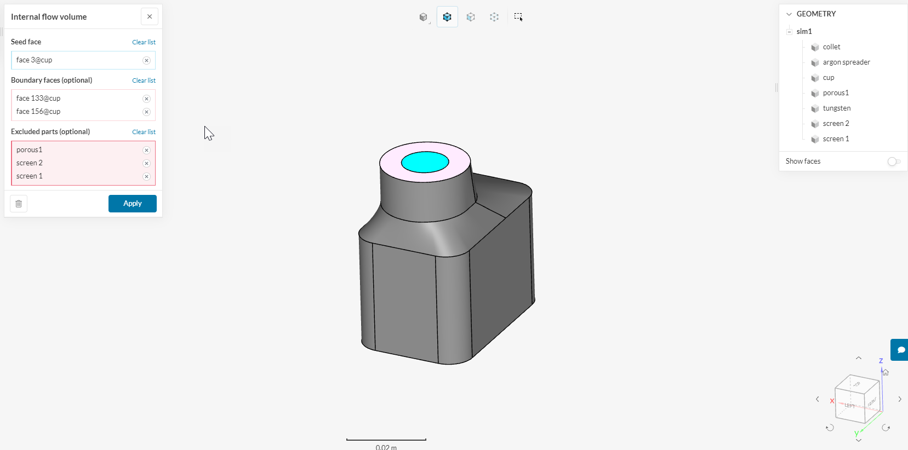Select porous1 in the geometry tree
Viewport: 908px width, 450px height.
(836, 93)
